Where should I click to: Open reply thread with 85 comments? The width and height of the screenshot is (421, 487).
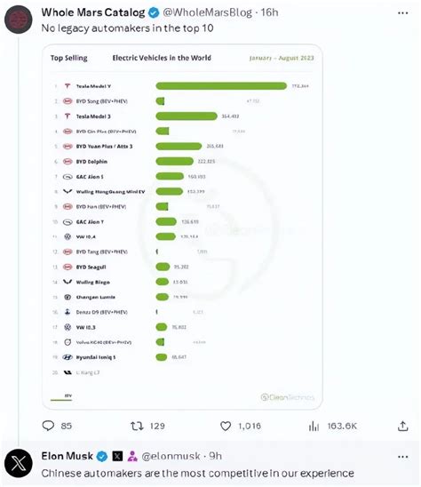click(57, 426)
